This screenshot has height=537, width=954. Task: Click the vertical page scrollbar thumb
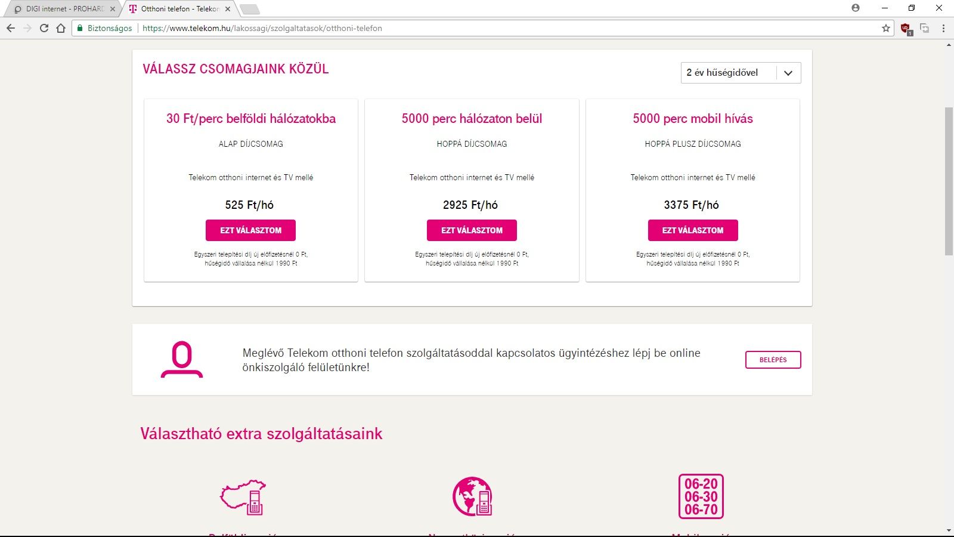[949, 181]
